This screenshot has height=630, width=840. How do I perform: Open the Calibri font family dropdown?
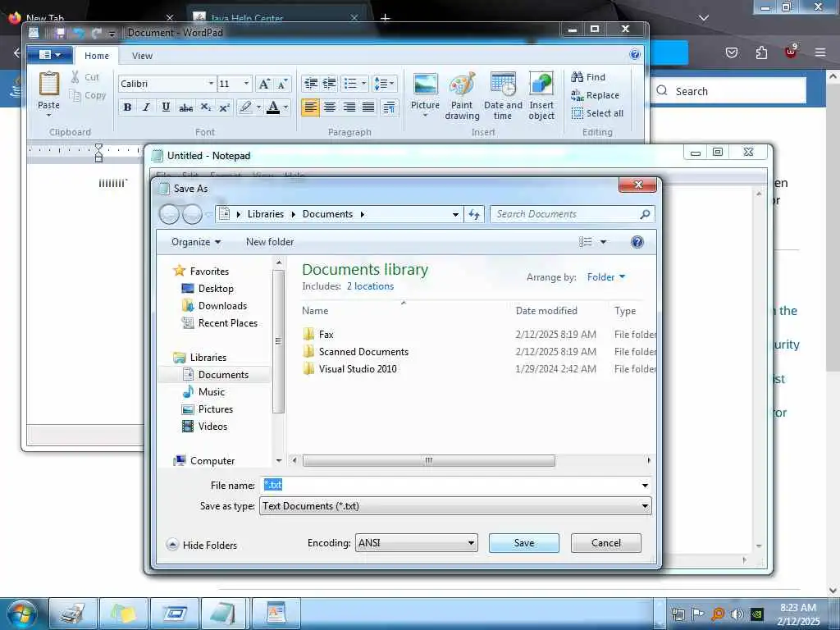(x=211, y=84)
